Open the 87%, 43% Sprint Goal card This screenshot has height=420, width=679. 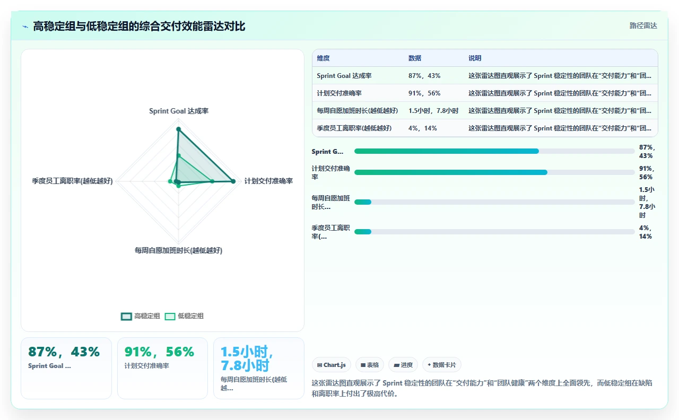(66, 368)
